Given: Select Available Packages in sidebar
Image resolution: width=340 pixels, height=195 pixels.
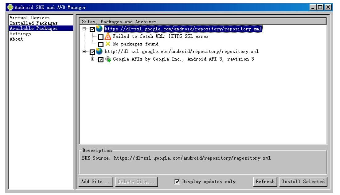Looking at the screenshot, I should point(41,28).
